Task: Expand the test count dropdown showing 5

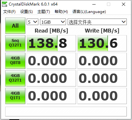Action: [33, 22]
